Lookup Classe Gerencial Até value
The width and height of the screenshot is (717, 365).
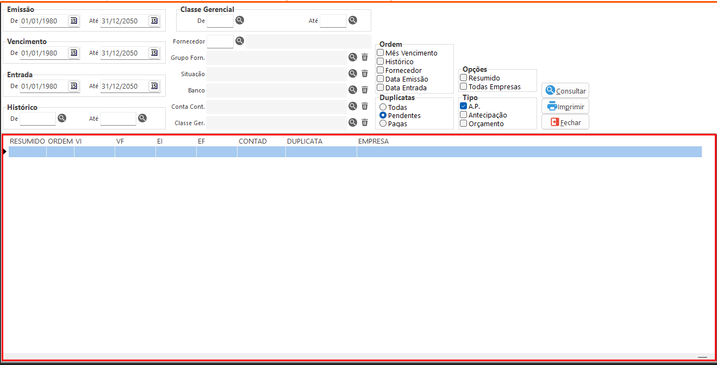pos(353,20)
